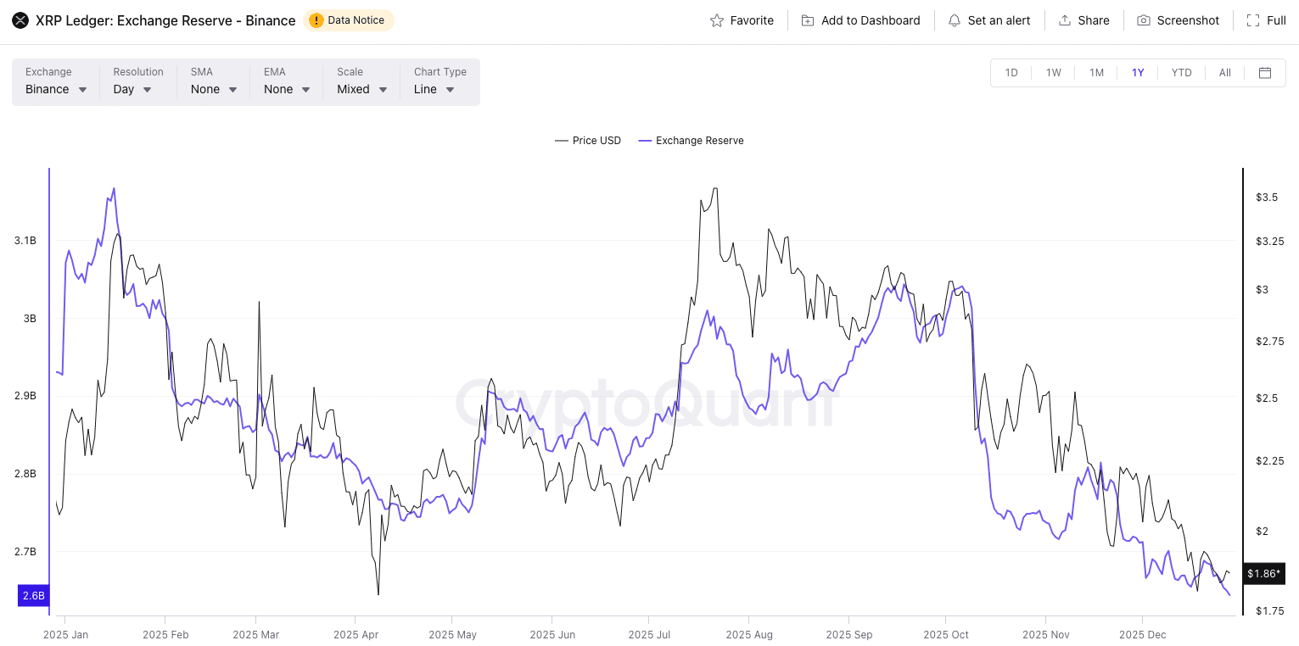Enter fullscreen with the Full icon

click(1251, 19)
